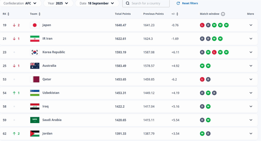The image size is (261, 141).
Task: Click the Reset filters refresh icon
Action: (x=178, y=3)
